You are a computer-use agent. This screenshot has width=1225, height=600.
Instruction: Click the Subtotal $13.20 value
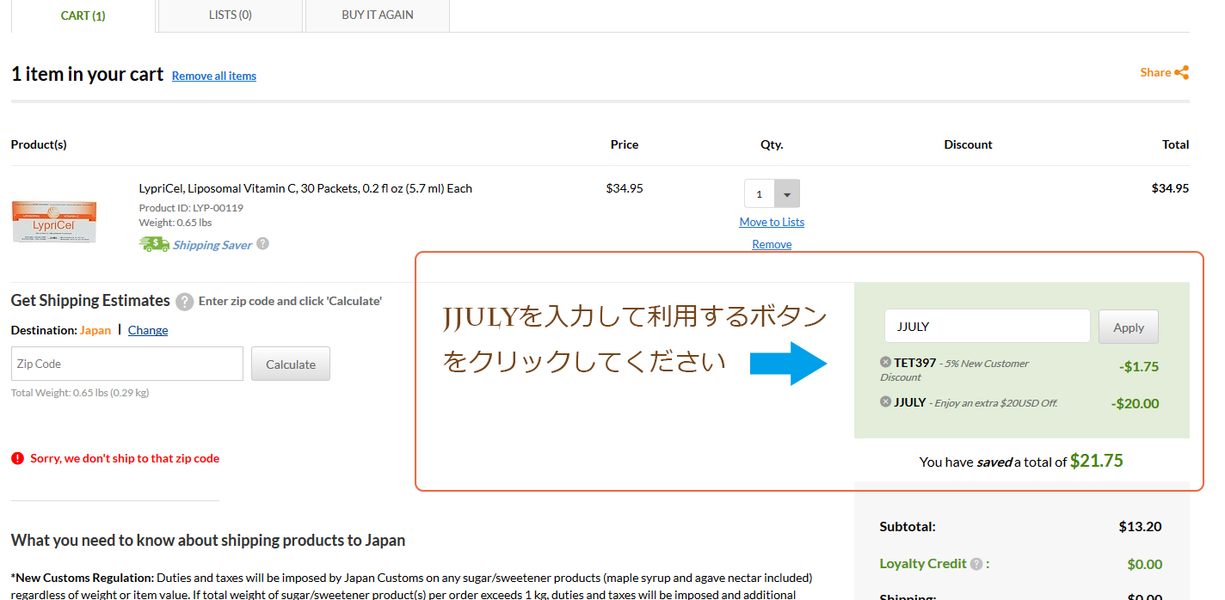(x=1141, y=526)
